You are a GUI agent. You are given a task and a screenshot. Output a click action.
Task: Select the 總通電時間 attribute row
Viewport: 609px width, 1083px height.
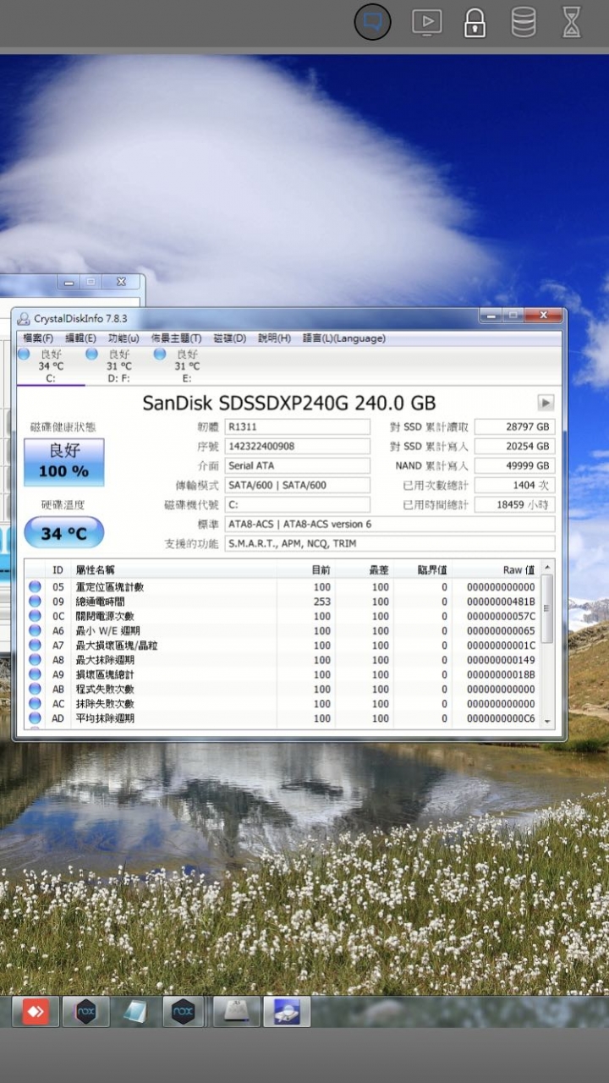283,601
